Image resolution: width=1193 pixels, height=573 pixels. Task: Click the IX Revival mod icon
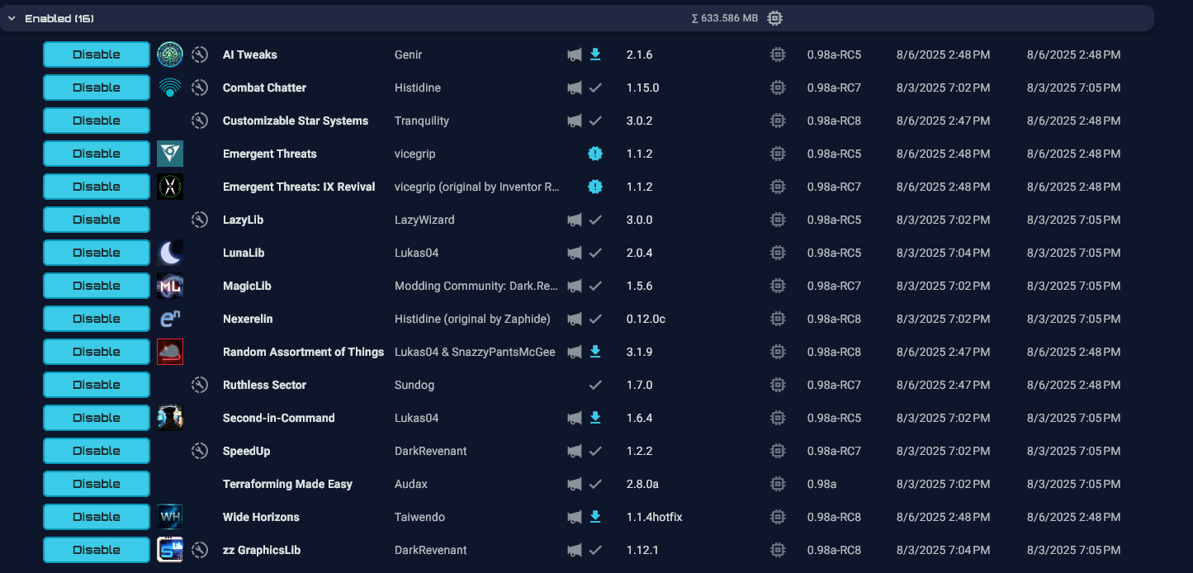170,187
